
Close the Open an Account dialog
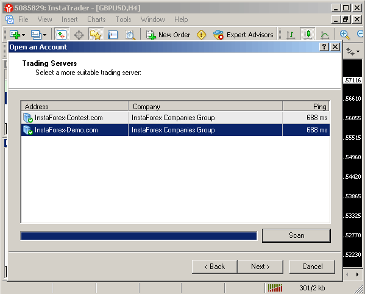[x=335, y=47]
